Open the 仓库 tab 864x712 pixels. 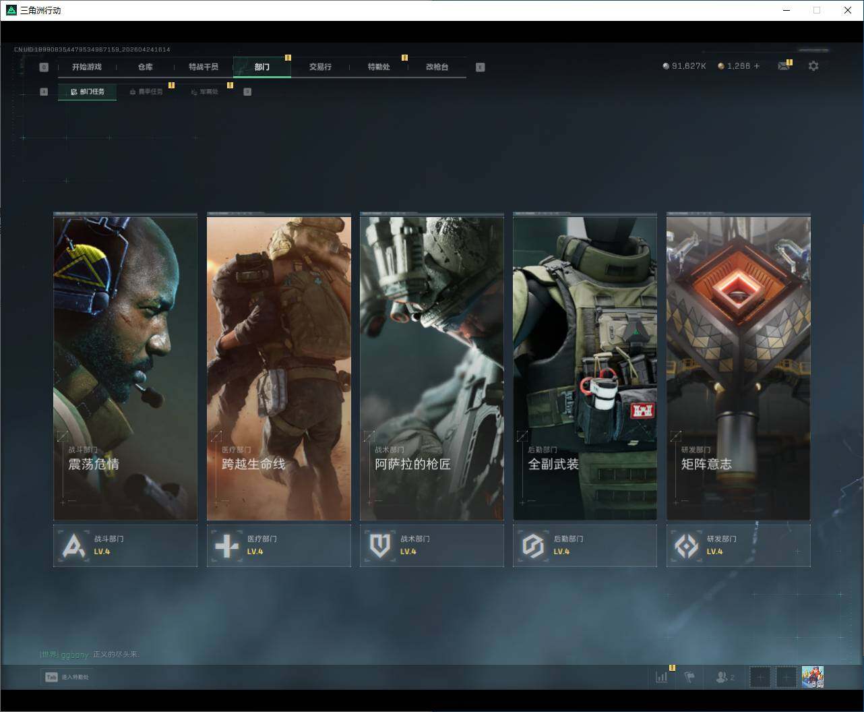[145, 67]
